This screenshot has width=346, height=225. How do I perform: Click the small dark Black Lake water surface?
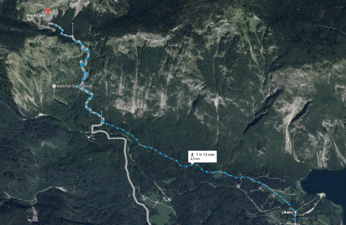[47, 30]
